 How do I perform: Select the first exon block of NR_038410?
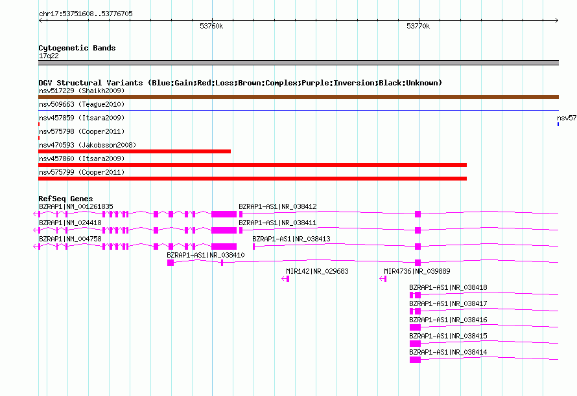tap(171, 263)
